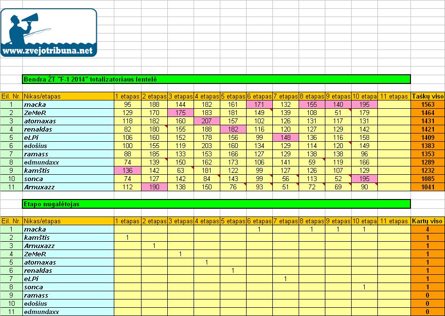Select the "Kartų viso" column header
The image size is (445, 316).
427,221
